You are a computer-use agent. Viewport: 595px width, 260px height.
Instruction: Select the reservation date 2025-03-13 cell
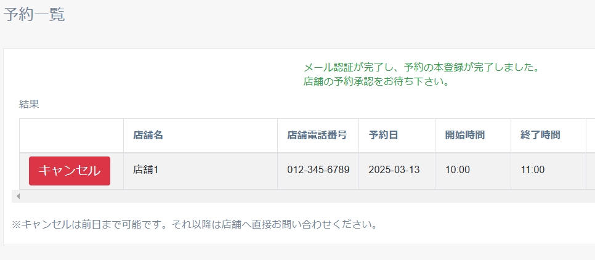point(394,170)
